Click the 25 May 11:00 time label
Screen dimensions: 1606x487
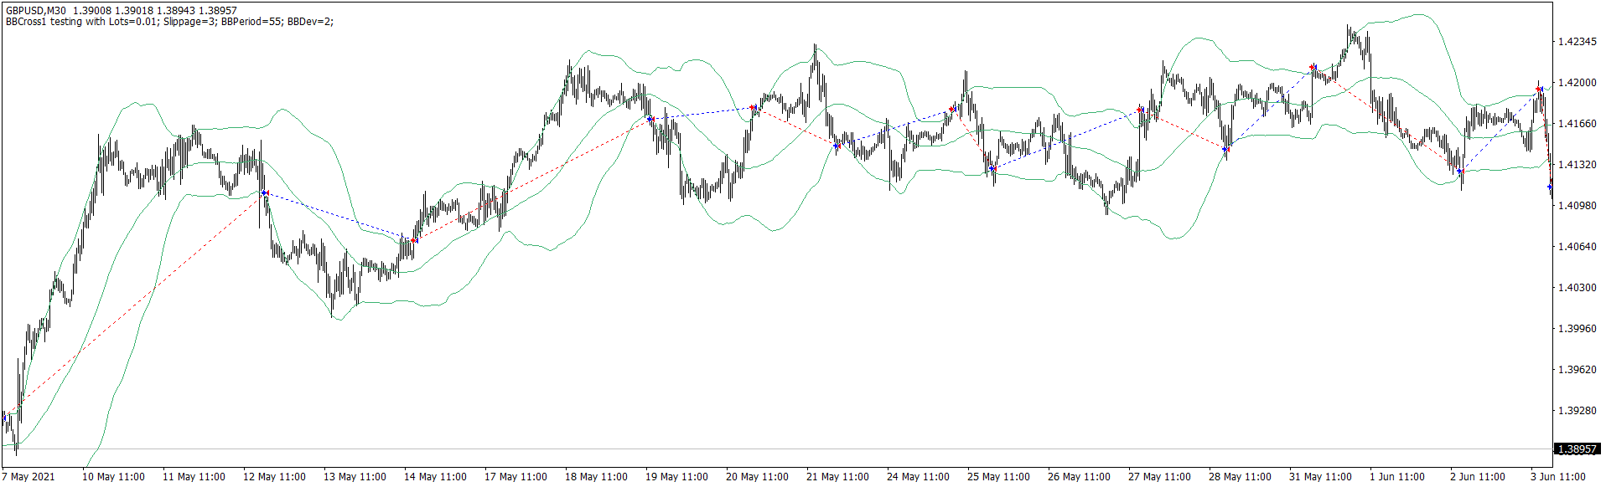coord(998,477)
